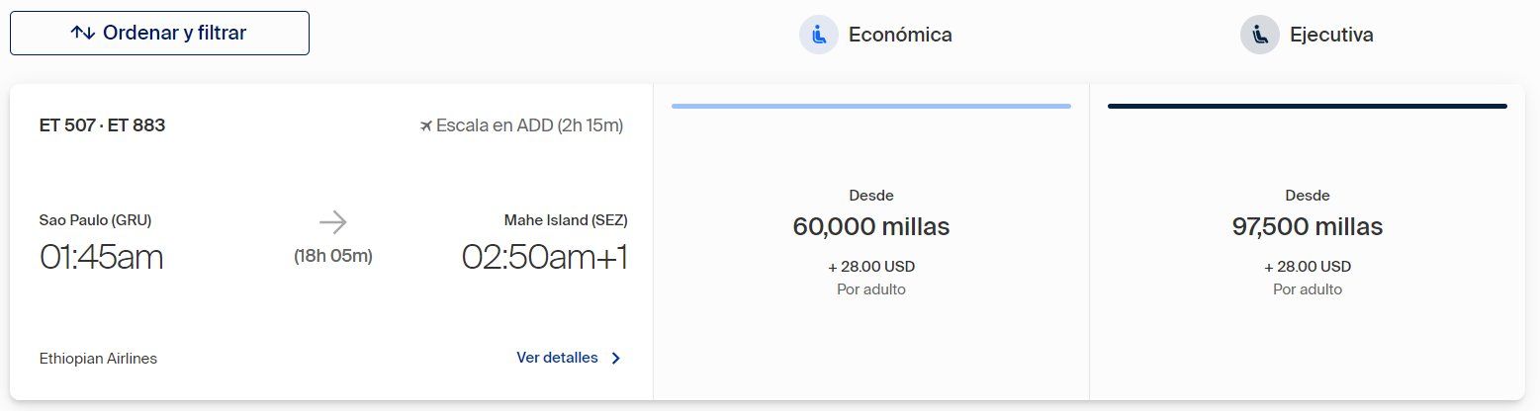Click the 02:50am+1 arrival time
Screen dimensions: 1540x411
[544, 257]
